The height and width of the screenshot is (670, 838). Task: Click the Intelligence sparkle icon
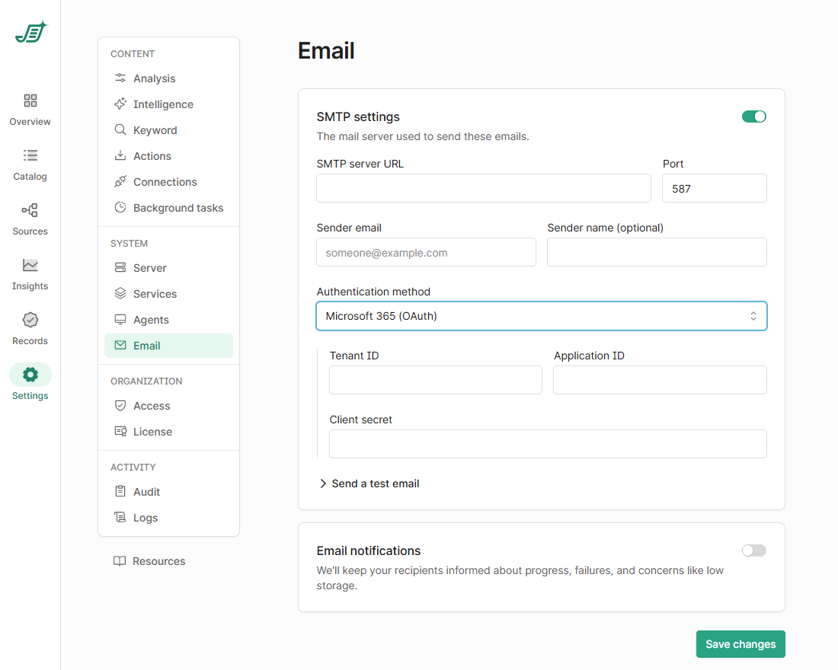[120, 104]
